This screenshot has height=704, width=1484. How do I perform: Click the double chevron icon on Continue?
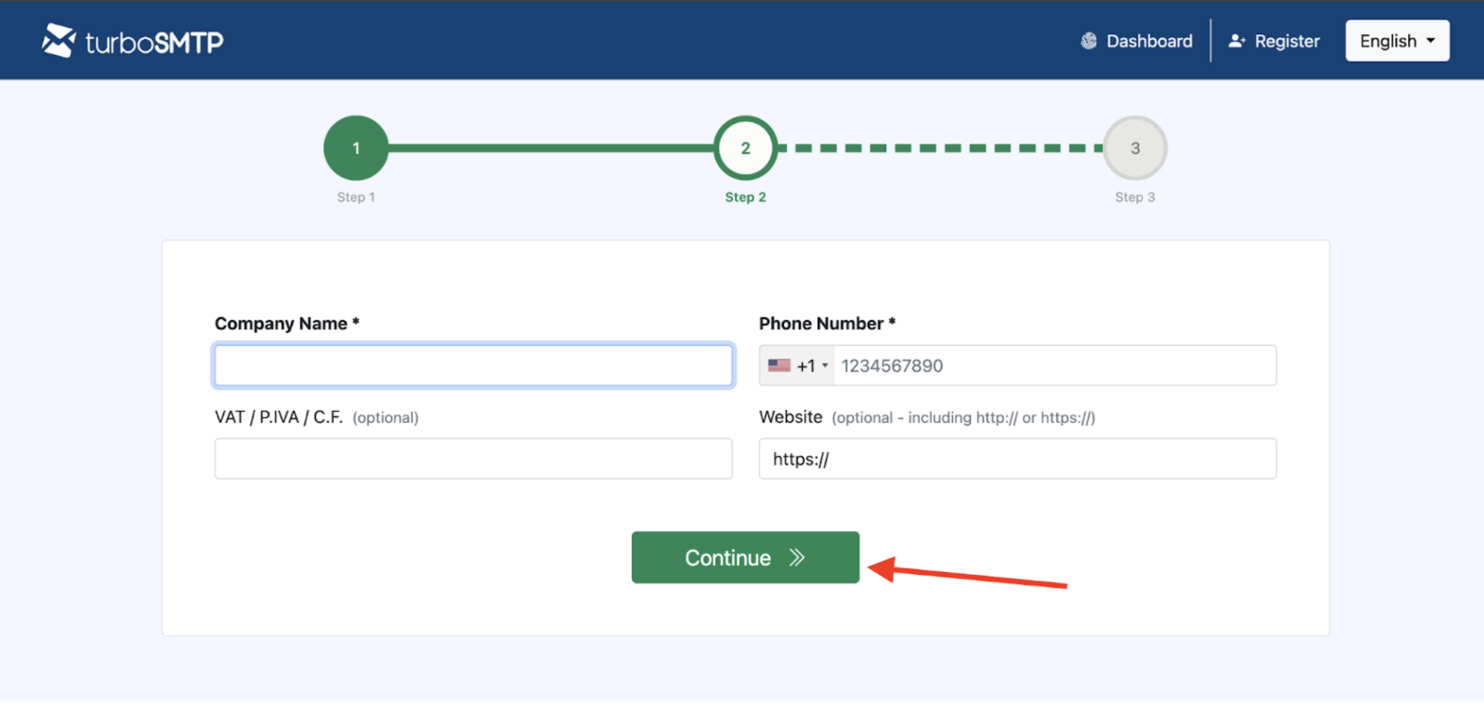[797, 558]
